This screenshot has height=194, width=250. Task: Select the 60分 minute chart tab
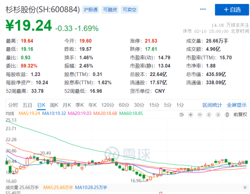(124, 105)
